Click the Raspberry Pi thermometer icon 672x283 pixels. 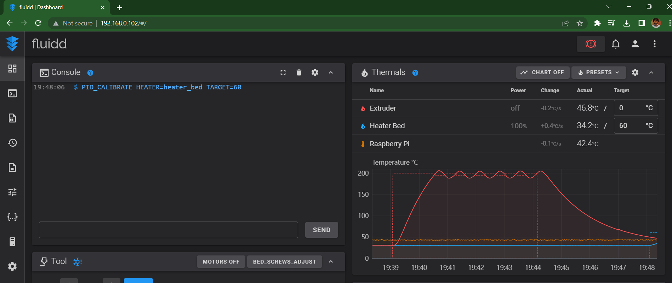[363, 144]
